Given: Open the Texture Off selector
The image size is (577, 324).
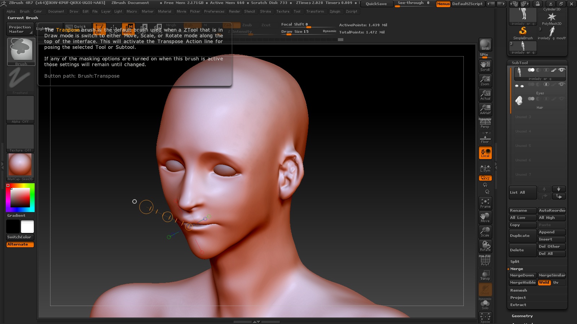Looking at the screenshot, I should [x=20, y=138].
